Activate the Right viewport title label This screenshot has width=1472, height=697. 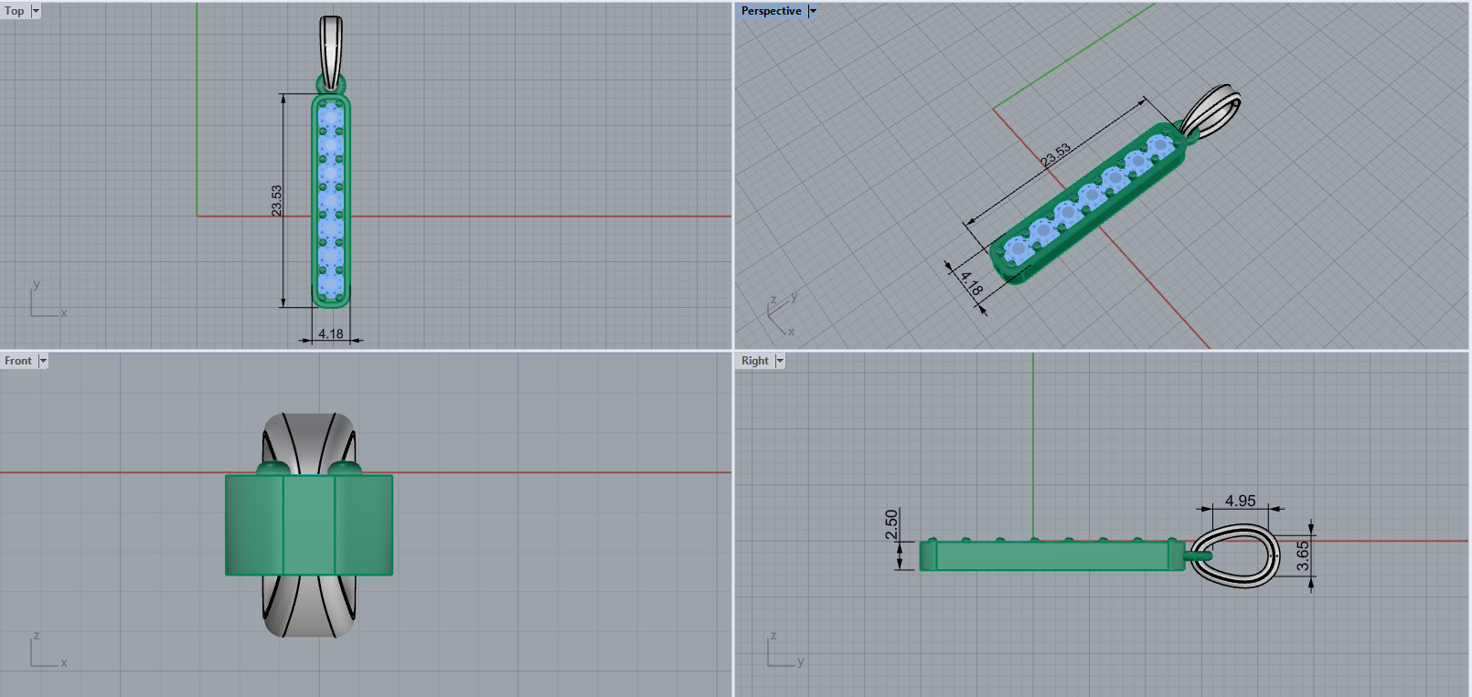pyautogui.click(x=755, y=361)
